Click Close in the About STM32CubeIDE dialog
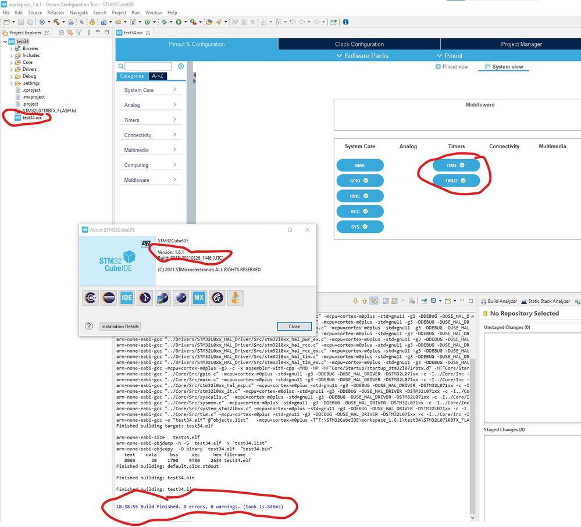The image size is (581, 527). (x=294, y=327)
